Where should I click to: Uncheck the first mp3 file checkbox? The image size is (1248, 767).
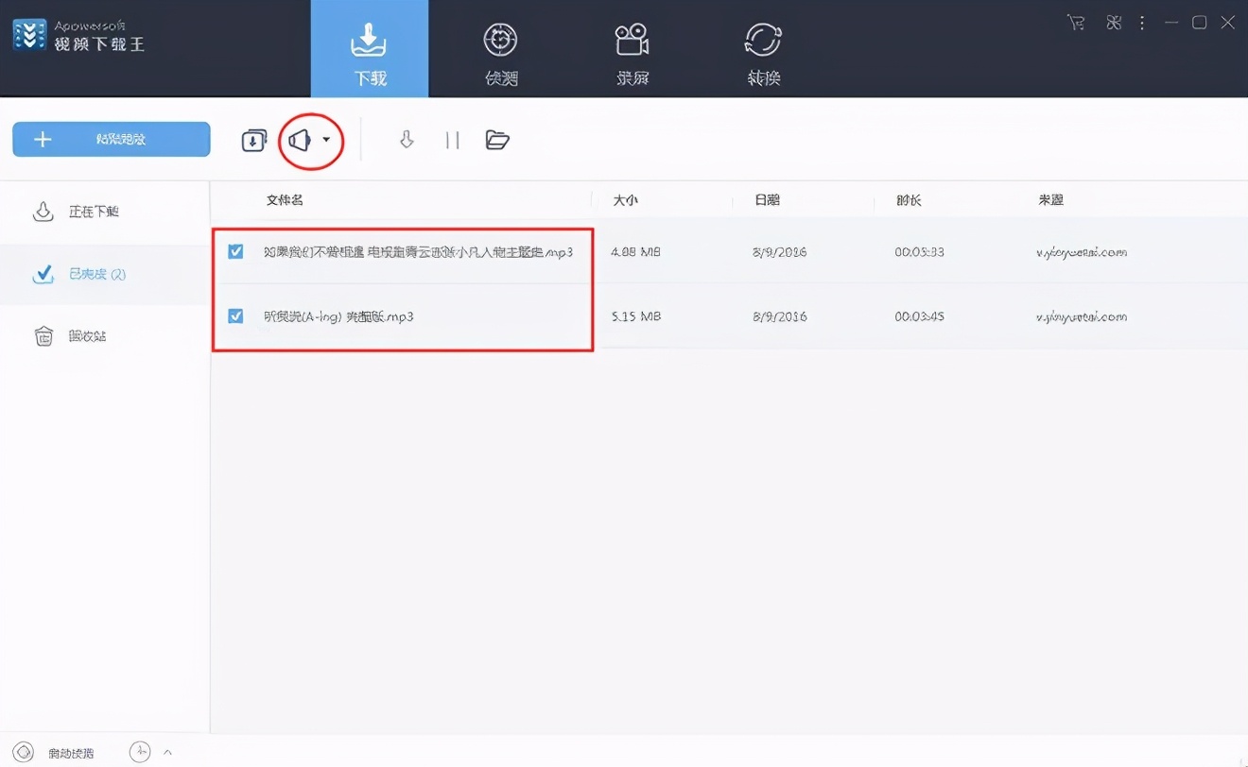coord(235,251)
